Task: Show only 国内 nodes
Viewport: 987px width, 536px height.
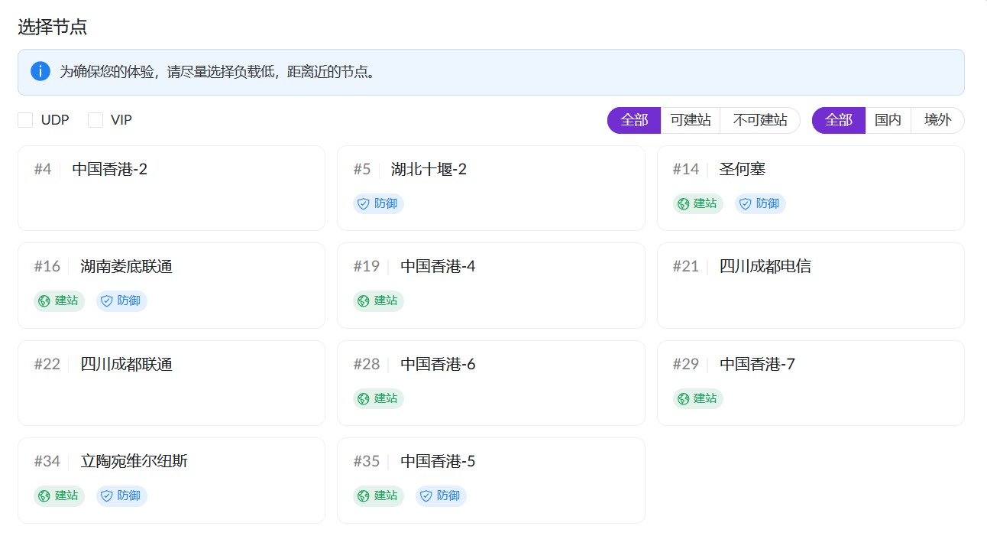Action: point(888,120)
